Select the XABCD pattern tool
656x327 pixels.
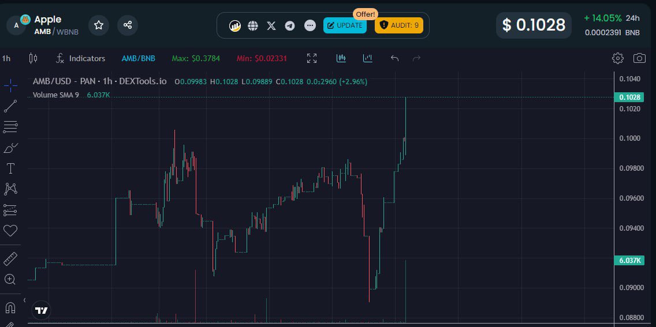pyautogui.click(x=10, y=189)
